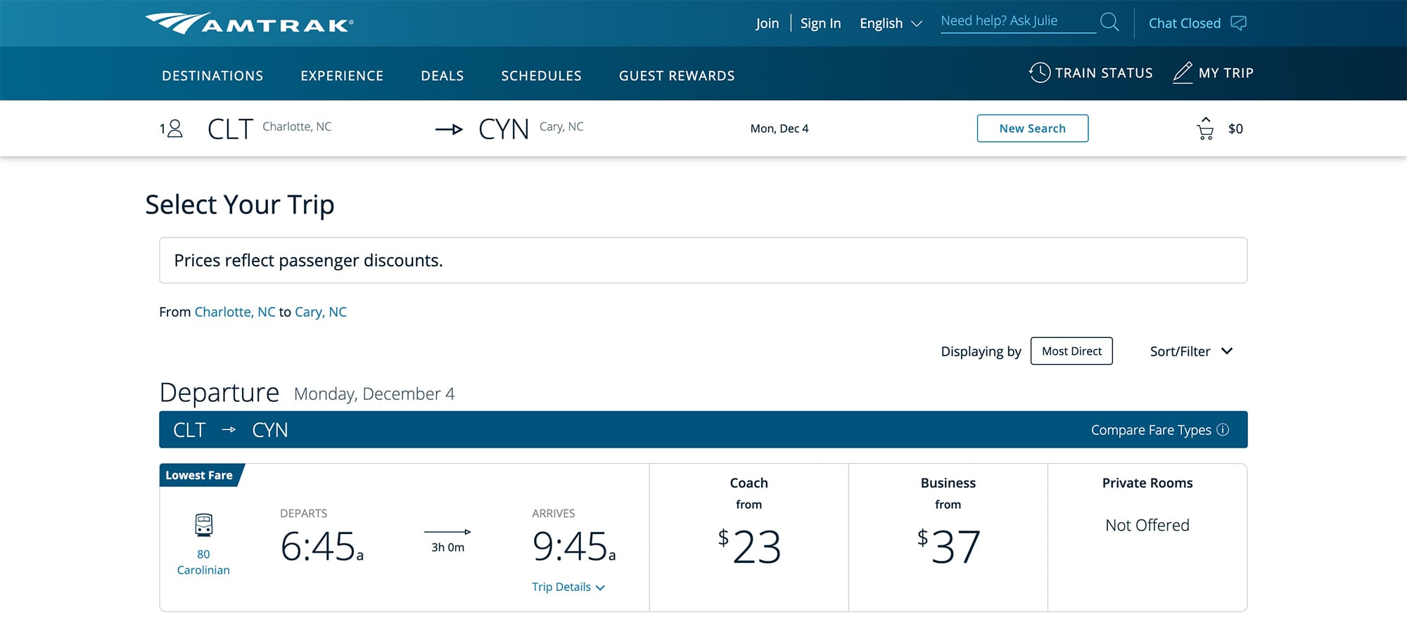
Task: Click the Chat Closed text
Action: (x=1185, y=23)
